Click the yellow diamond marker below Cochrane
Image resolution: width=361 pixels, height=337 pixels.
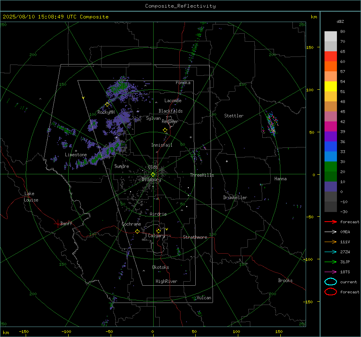pos(138,232)
